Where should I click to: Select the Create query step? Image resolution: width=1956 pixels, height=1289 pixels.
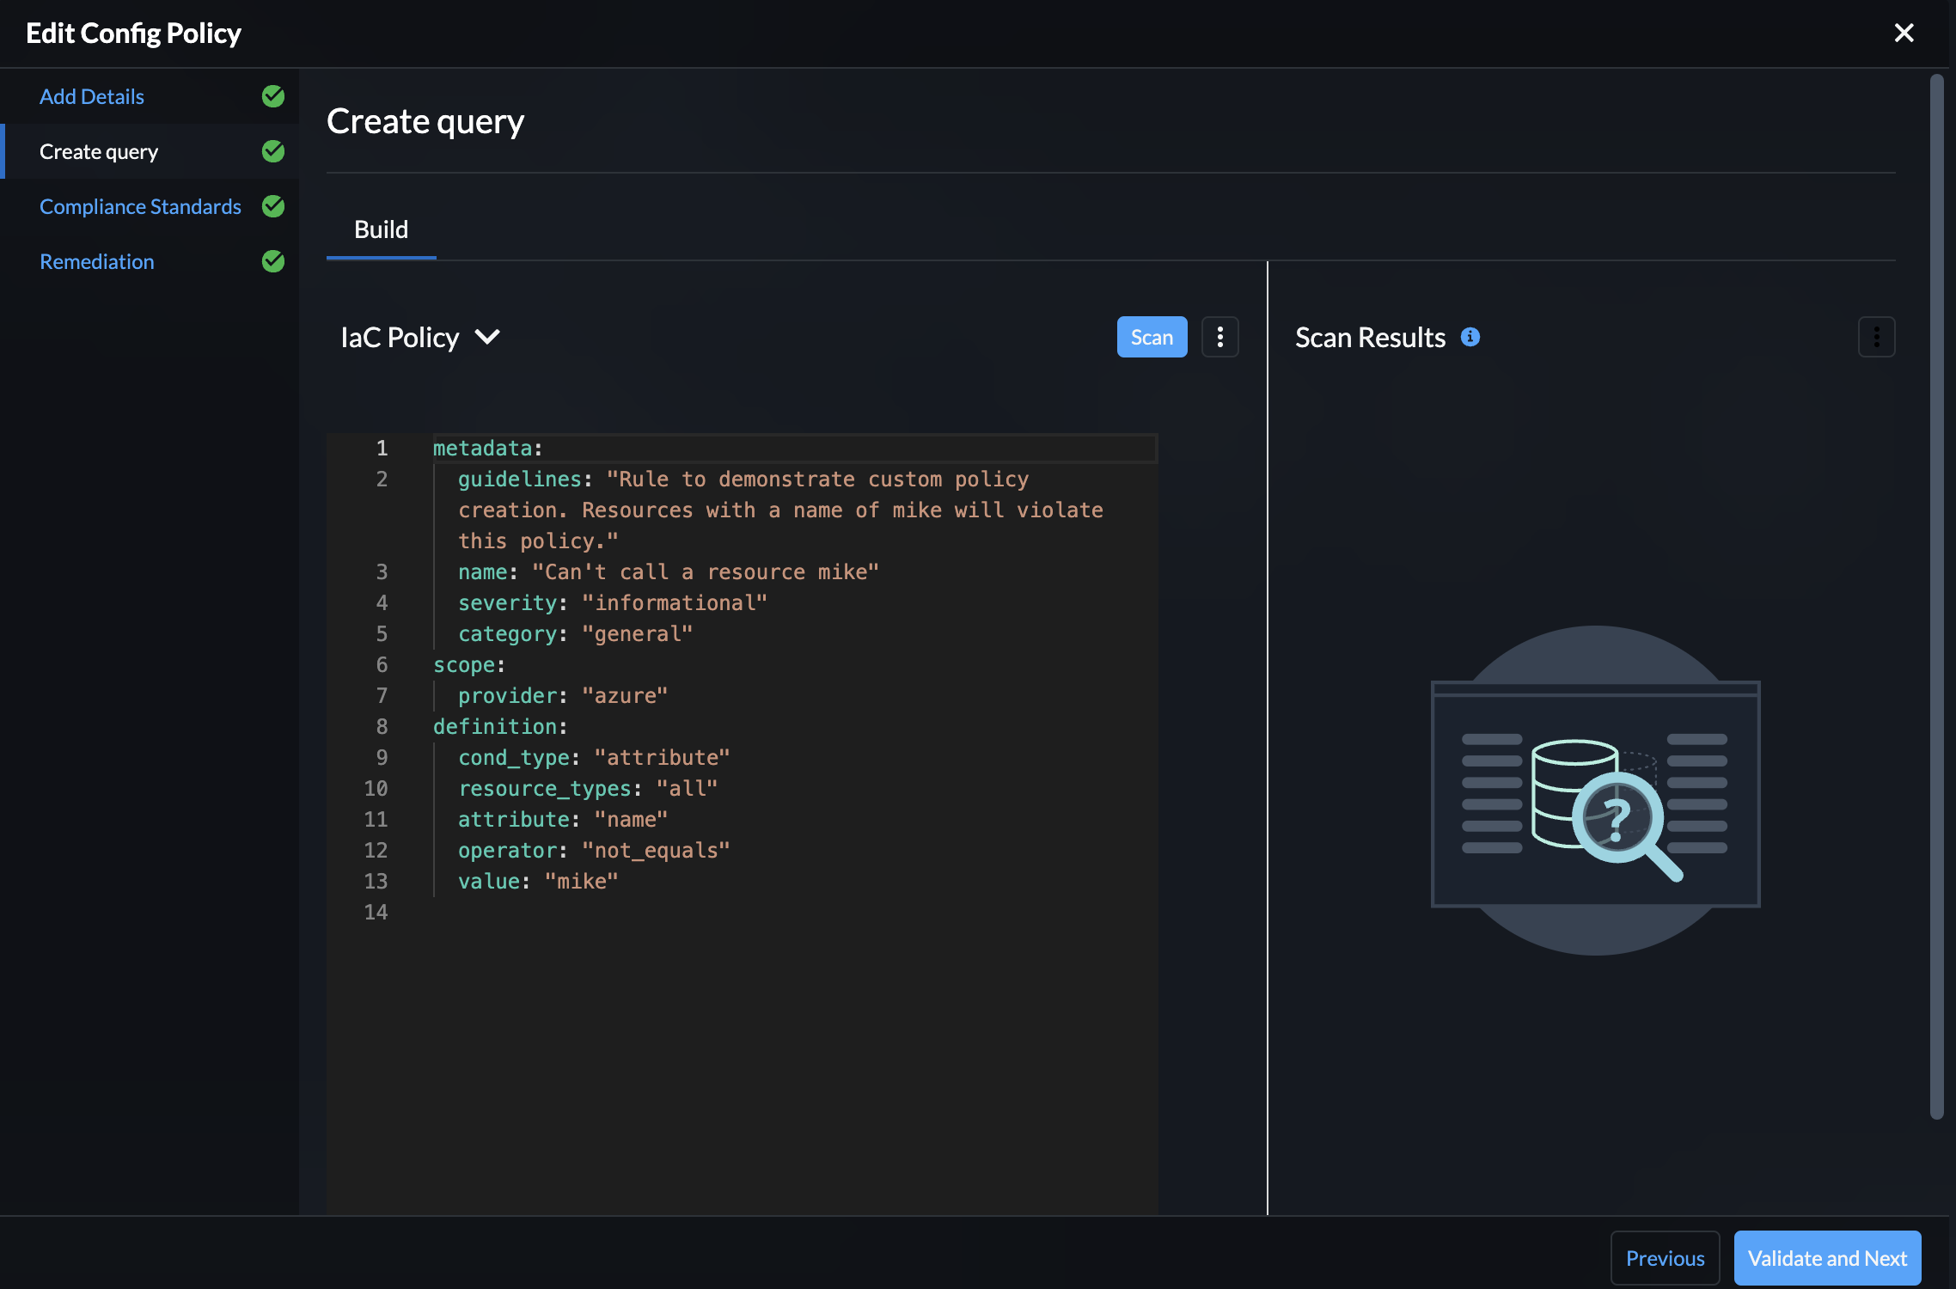pos(99,151)
